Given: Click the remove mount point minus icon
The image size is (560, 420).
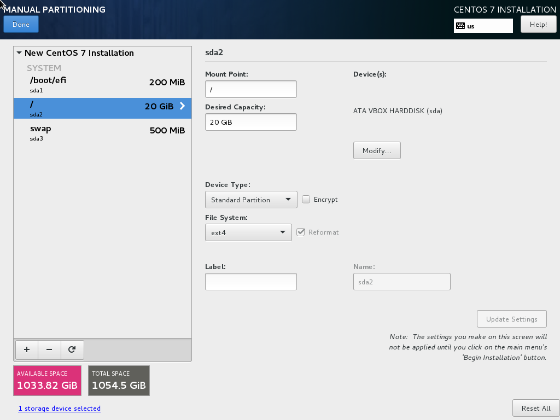Looking at the screenshot, I should (x=49, y=349).
